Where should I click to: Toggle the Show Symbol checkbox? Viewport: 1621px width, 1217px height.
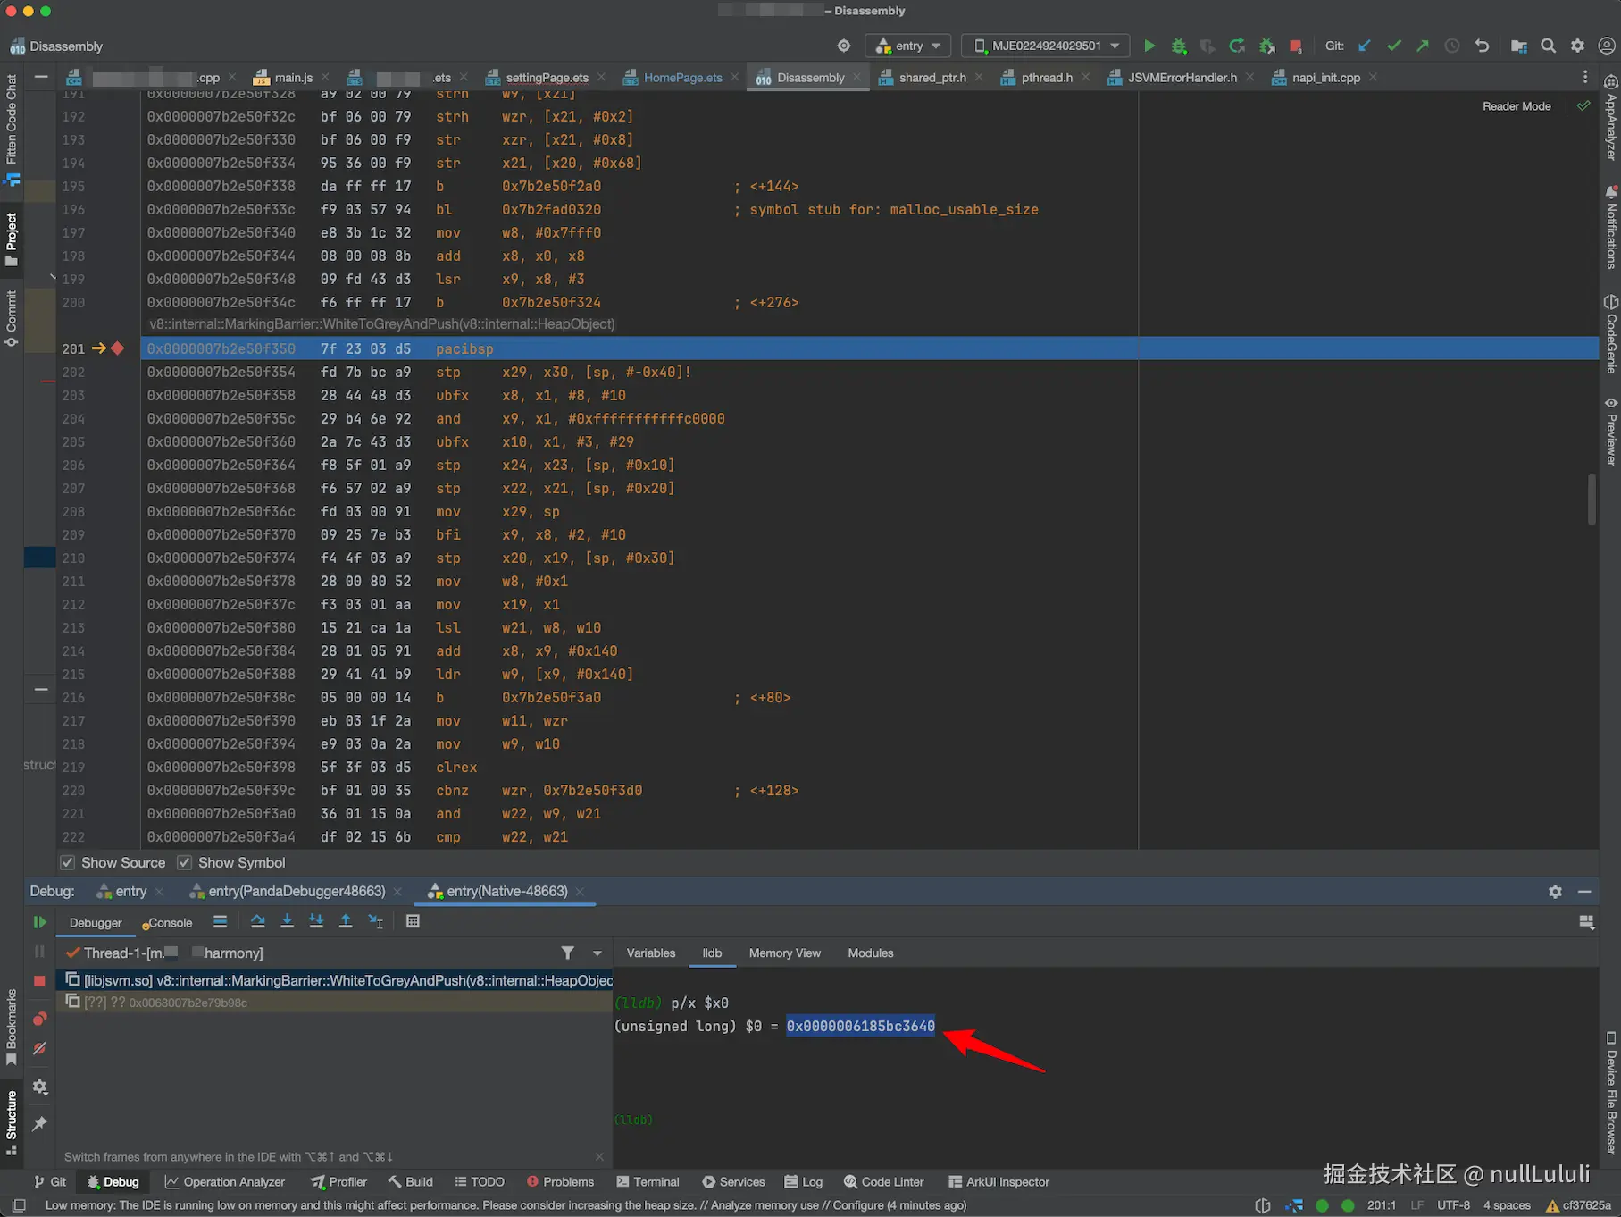pos(184,862)
